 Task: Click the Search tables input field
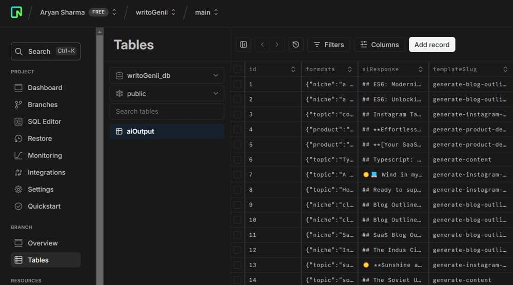click(167, 111)
